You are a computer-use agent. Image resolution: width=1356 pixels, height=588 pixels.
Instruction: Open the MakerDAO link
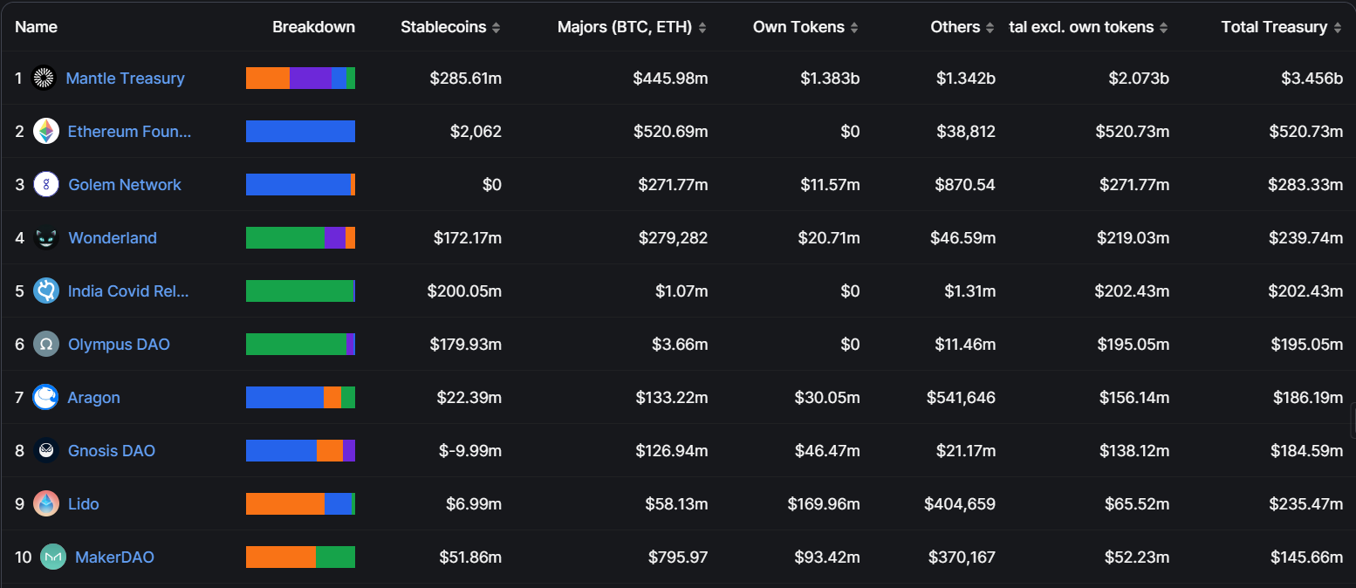[x=114, y=557]
